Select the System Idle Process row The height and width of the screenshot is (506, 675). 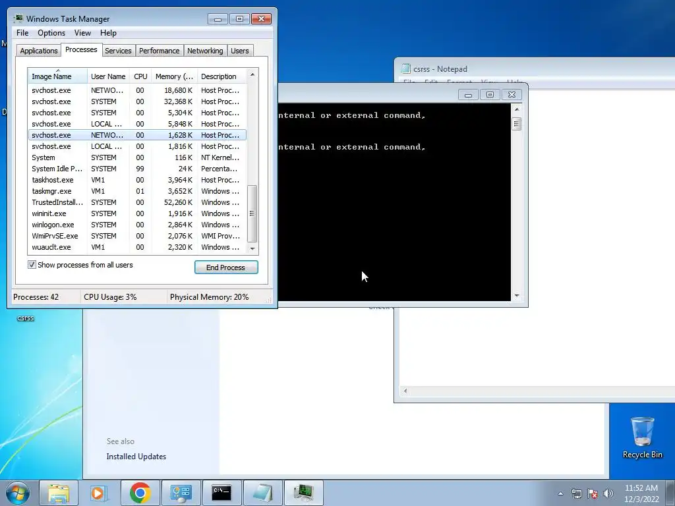tap(137, 169)
